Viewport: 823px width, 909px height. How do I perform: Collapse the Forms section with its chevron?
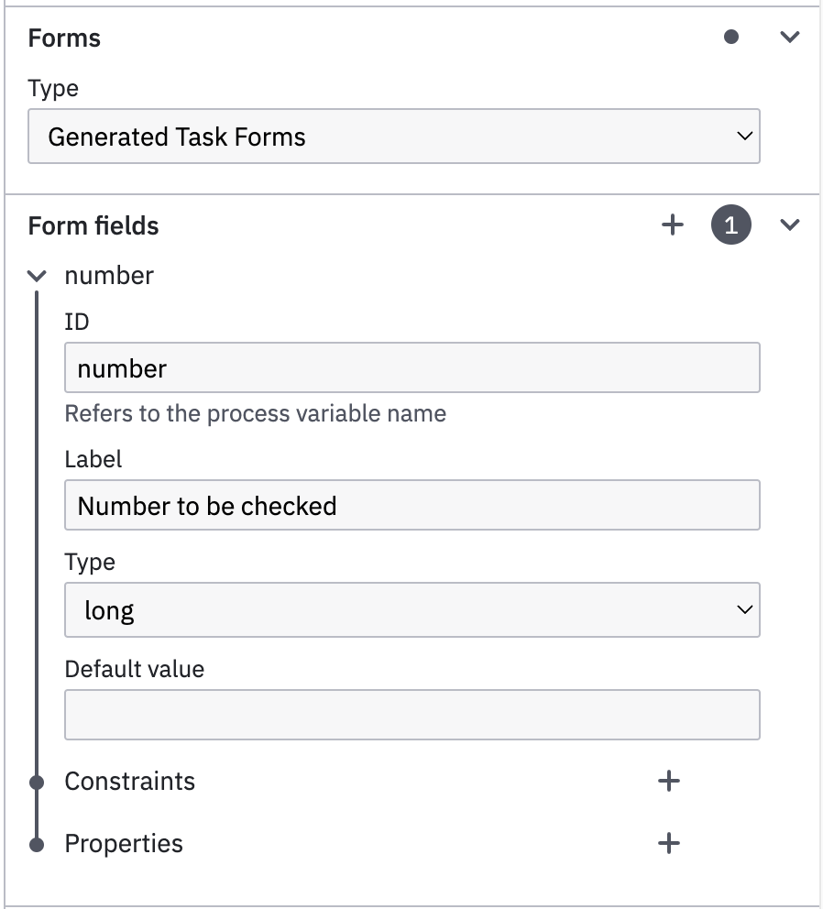tap(790, 37)
